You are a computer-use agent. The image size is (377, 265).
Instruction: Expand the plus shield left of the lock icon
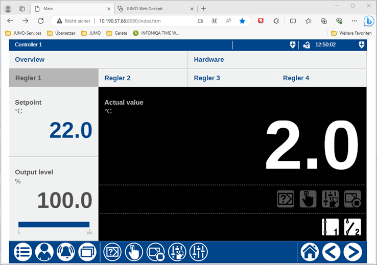tap(293, 45)
